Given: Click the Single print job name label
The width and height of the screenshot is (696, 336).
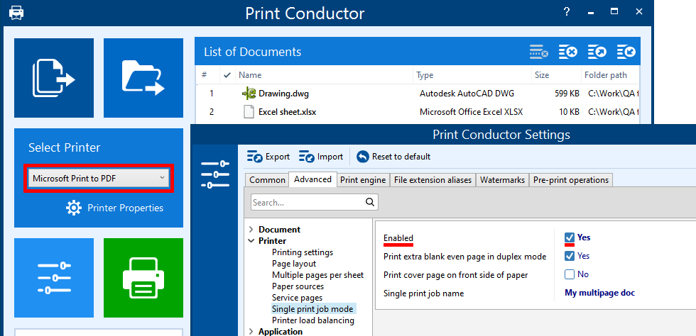Looking at the screenshot, I should tap(423, 293).
